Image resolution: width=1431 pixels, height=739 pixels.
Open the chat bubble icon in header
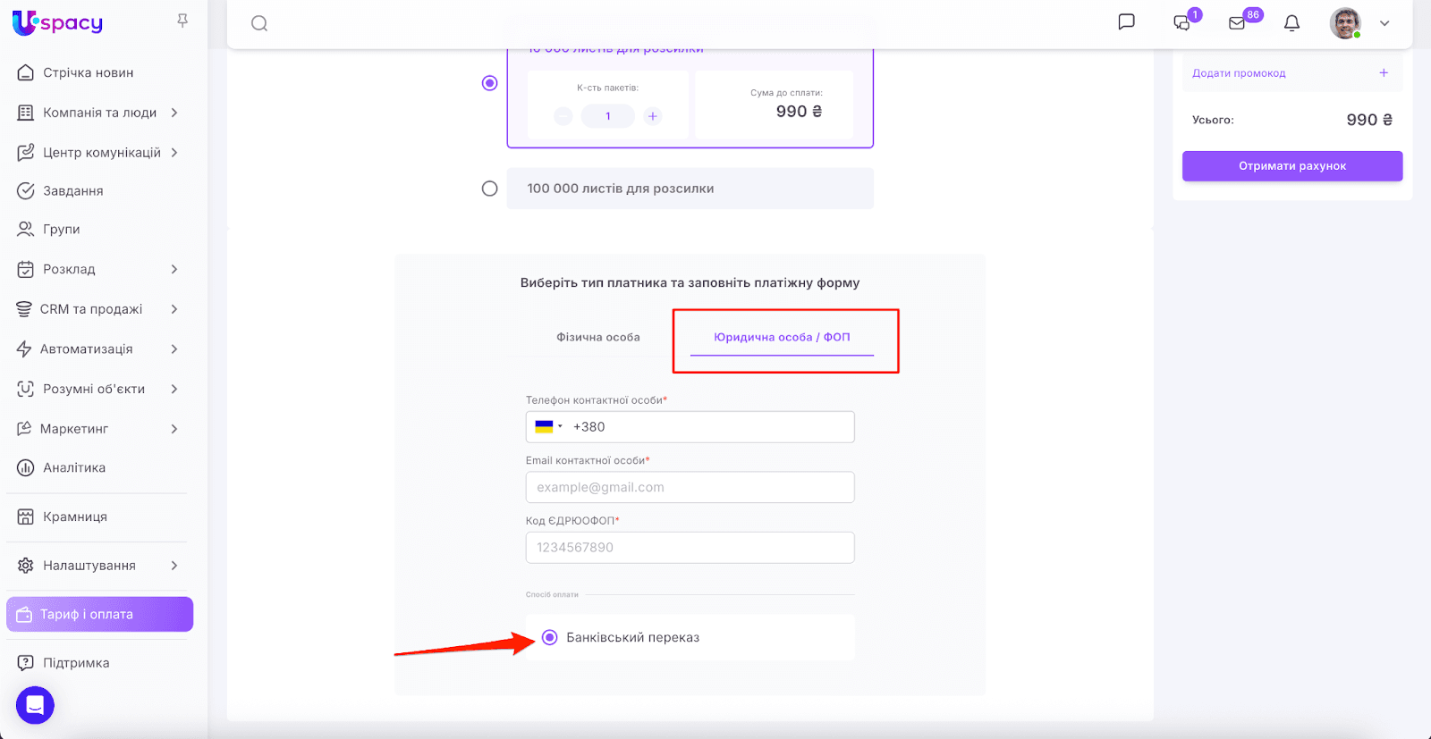[1127, 22]
